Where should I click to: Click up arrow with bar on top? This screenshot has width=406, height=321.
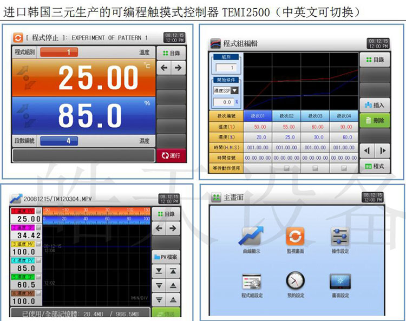click(173, 271)
